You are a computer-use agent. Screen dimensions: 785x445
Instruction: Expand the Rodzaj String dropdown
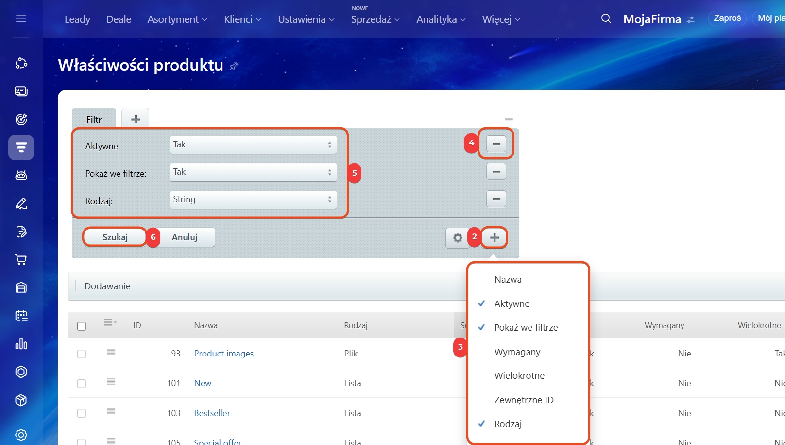tap(253, 200)
